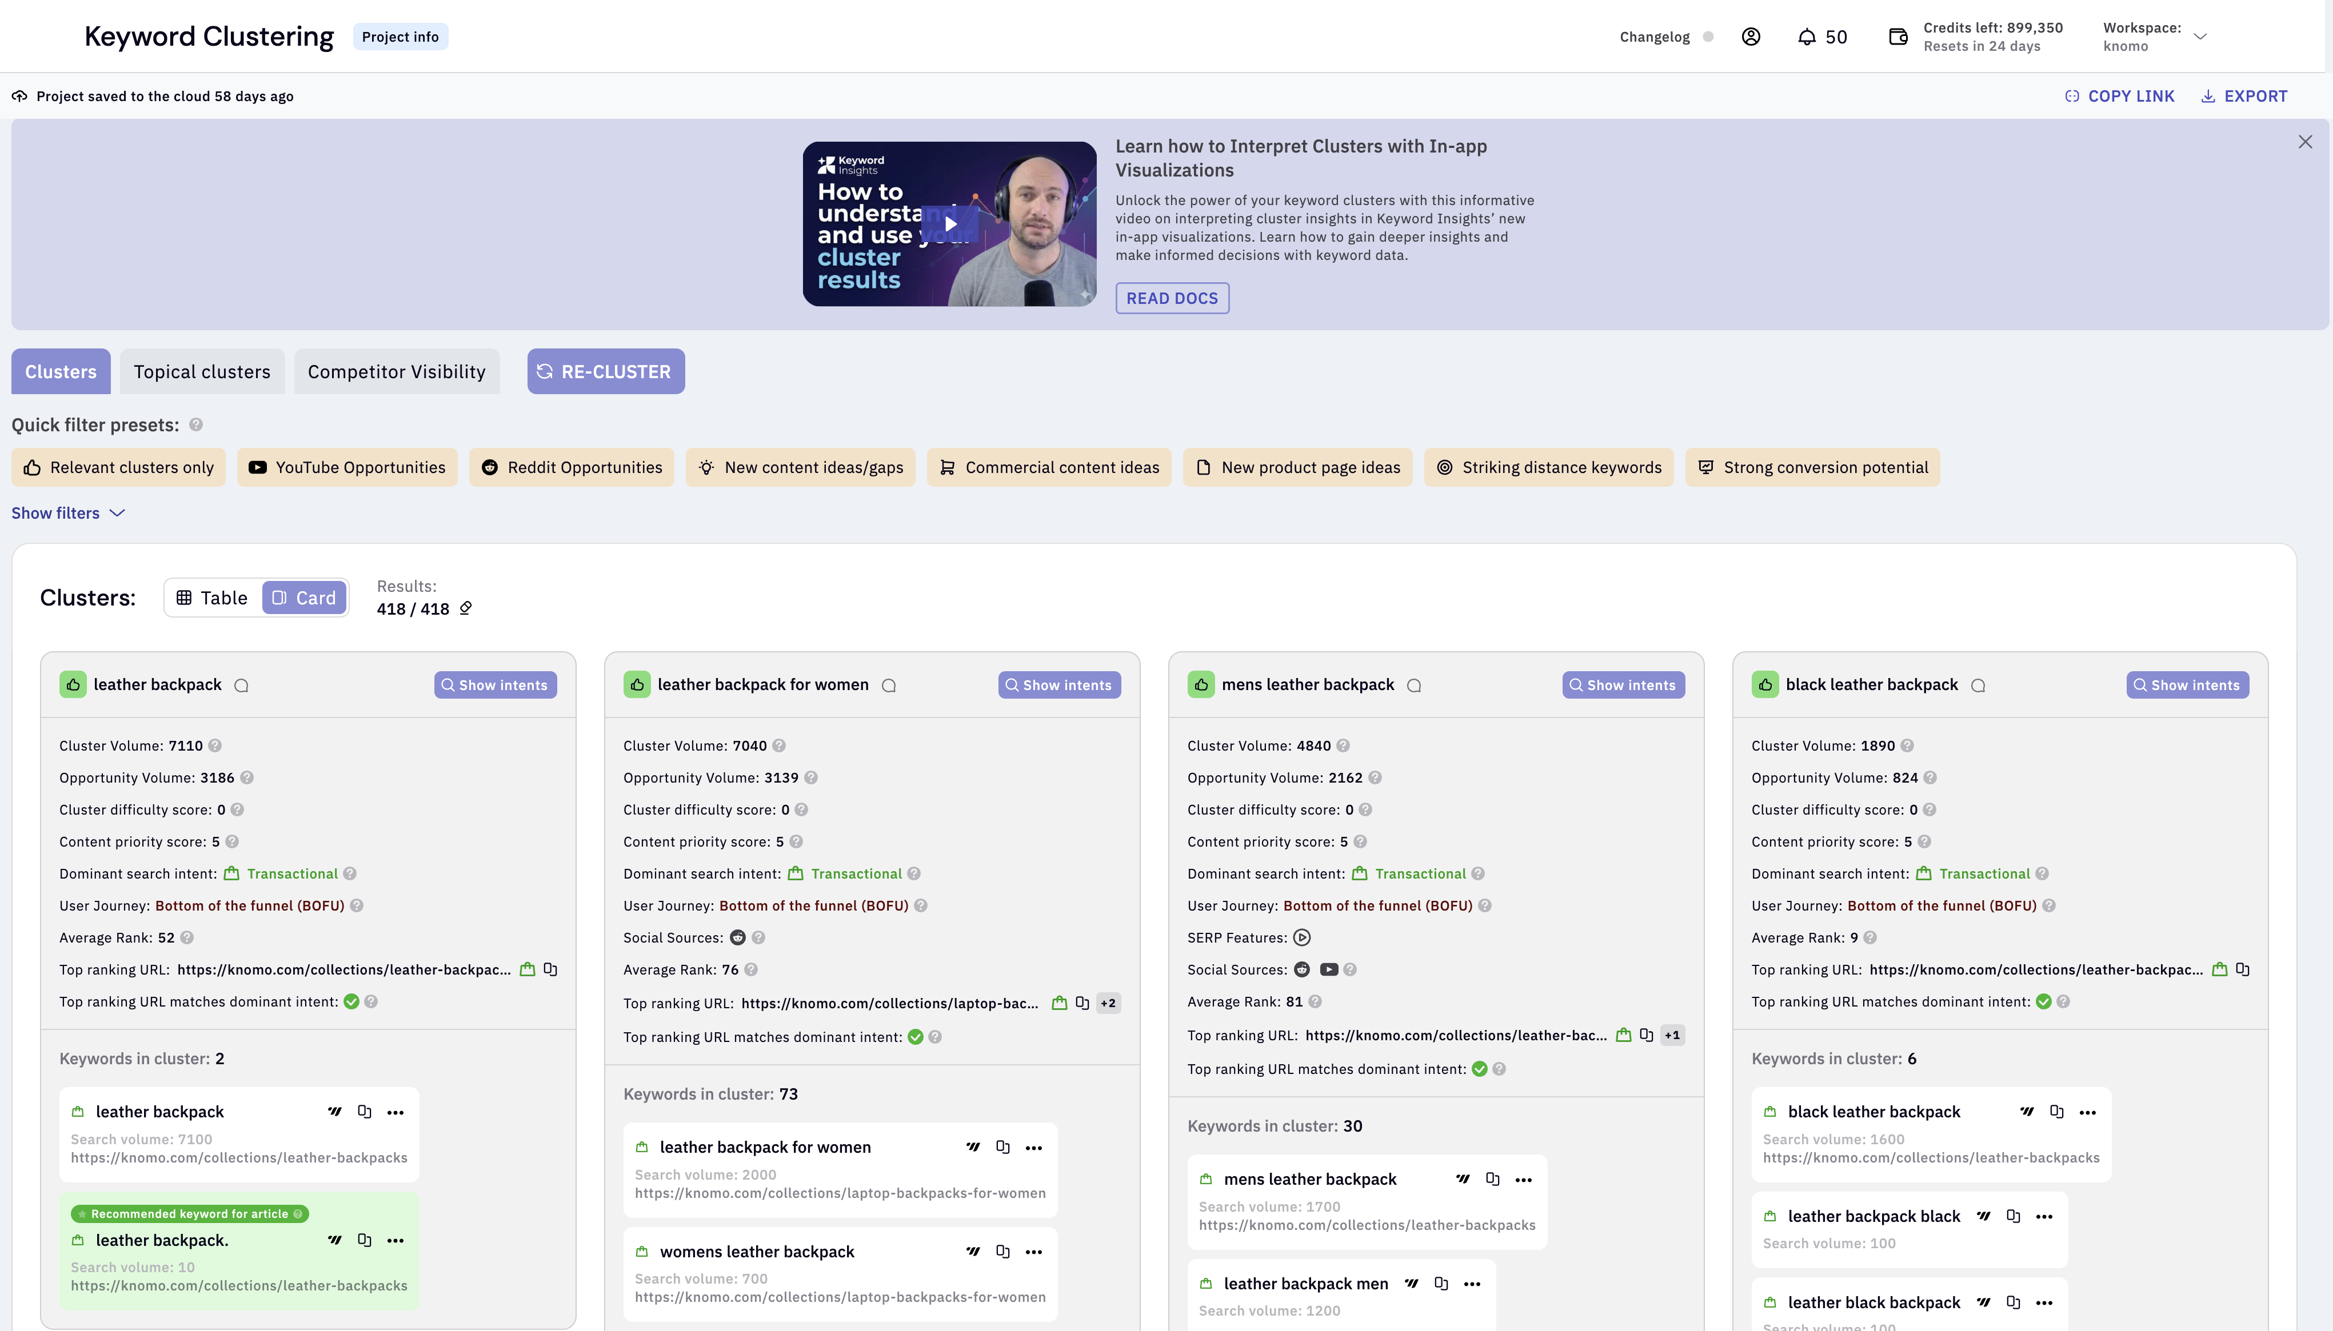Open the Workspace knomo dropdown

pyautogui.click(x=2200, y=37)
